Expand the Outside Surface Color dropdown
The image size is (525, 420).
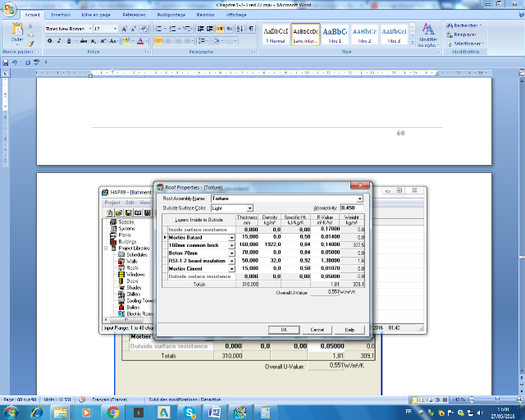pos(249,208)
